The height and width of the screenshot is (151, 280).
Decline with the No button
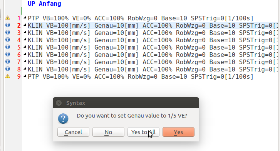(x=108, y=132)
